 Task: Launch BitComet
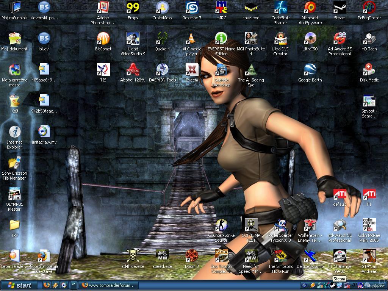(x=103, y=41)
